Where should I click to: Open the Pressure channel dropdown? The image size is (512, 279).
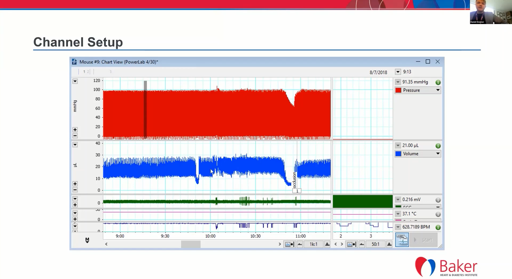pos(438,90)
